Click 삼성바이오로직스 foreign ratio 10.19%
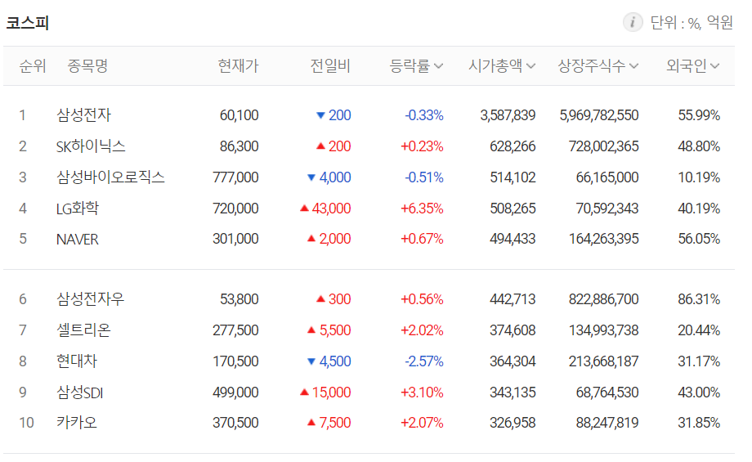752x462 pixels. [x=699, y=177]
